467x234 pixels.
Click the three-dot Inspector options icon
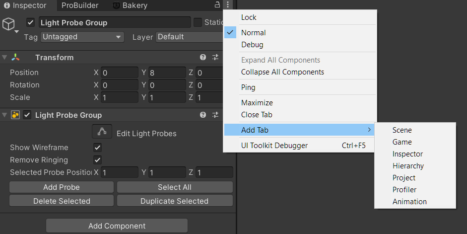[227, 5]
